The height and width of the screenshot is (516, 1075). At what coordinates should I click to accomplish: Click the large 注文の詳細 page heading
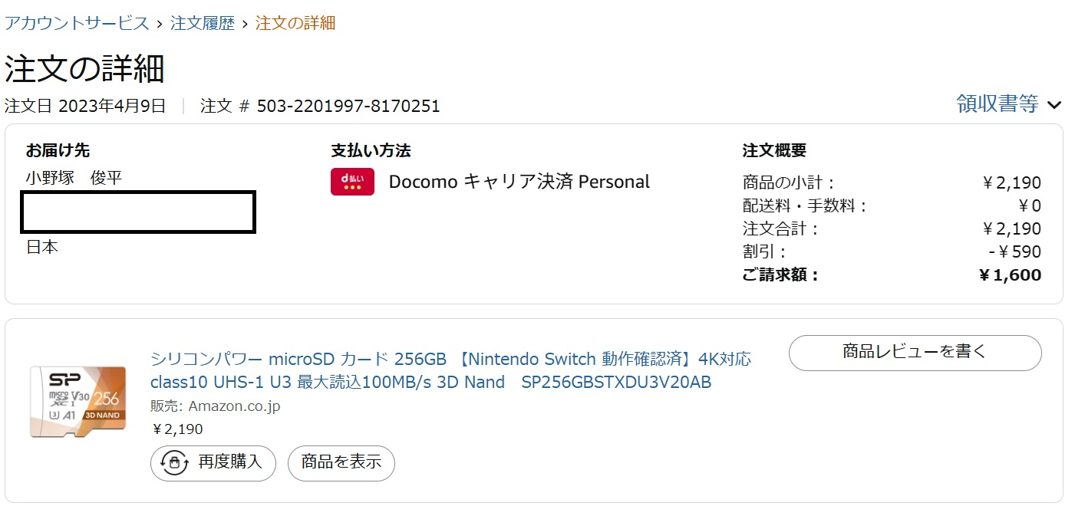84,69
